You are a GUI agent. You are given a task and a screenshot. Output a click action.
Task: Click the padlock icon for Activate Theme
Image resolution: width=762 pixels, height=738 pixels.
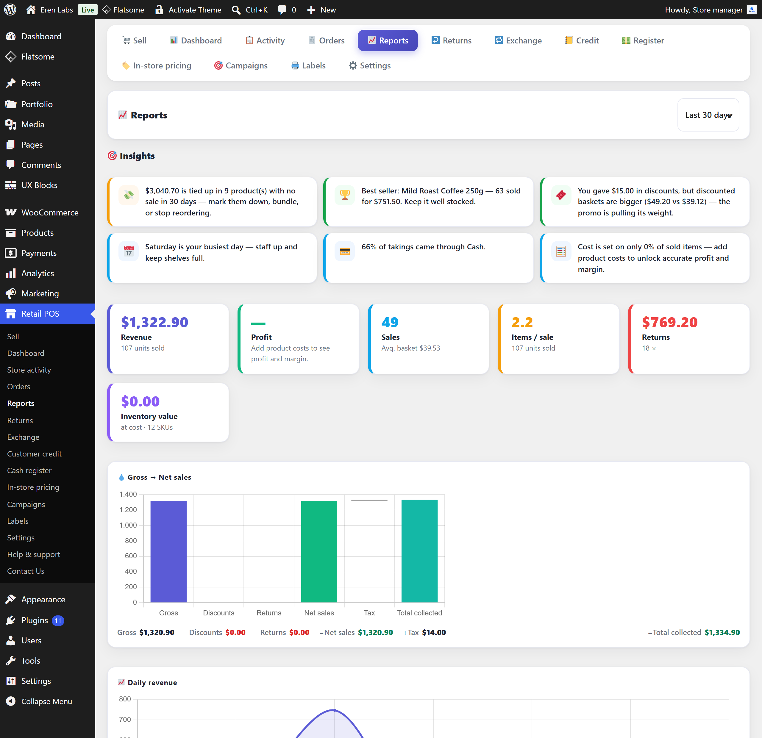[159, 9]
